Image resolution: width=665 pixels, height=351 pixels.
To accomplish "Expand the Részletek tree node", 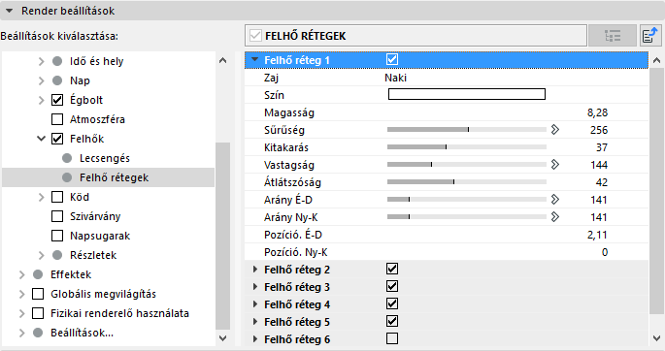I will (41, 255).
